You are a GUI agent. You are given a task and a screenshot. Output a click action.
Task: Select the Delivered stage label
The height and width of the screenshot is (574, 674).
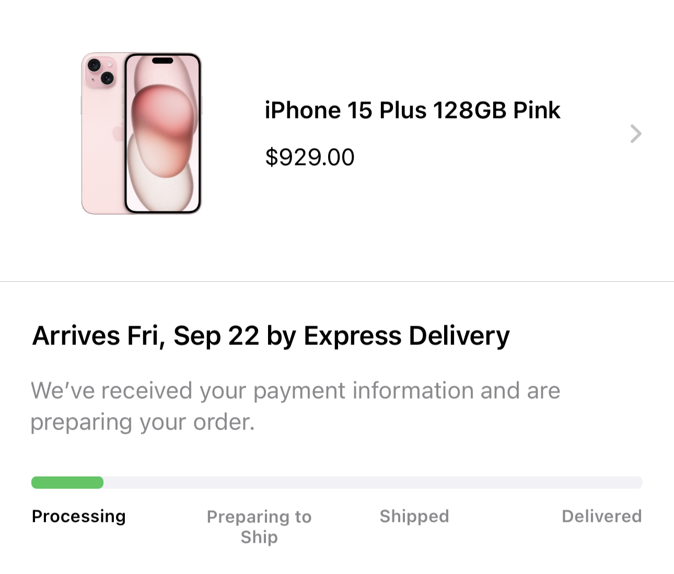[601, 516]
